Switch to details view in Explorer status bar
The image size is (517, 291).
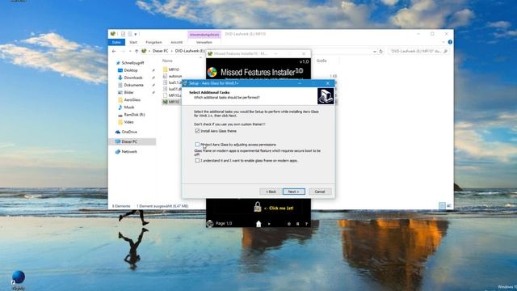(x=442, y=206)
